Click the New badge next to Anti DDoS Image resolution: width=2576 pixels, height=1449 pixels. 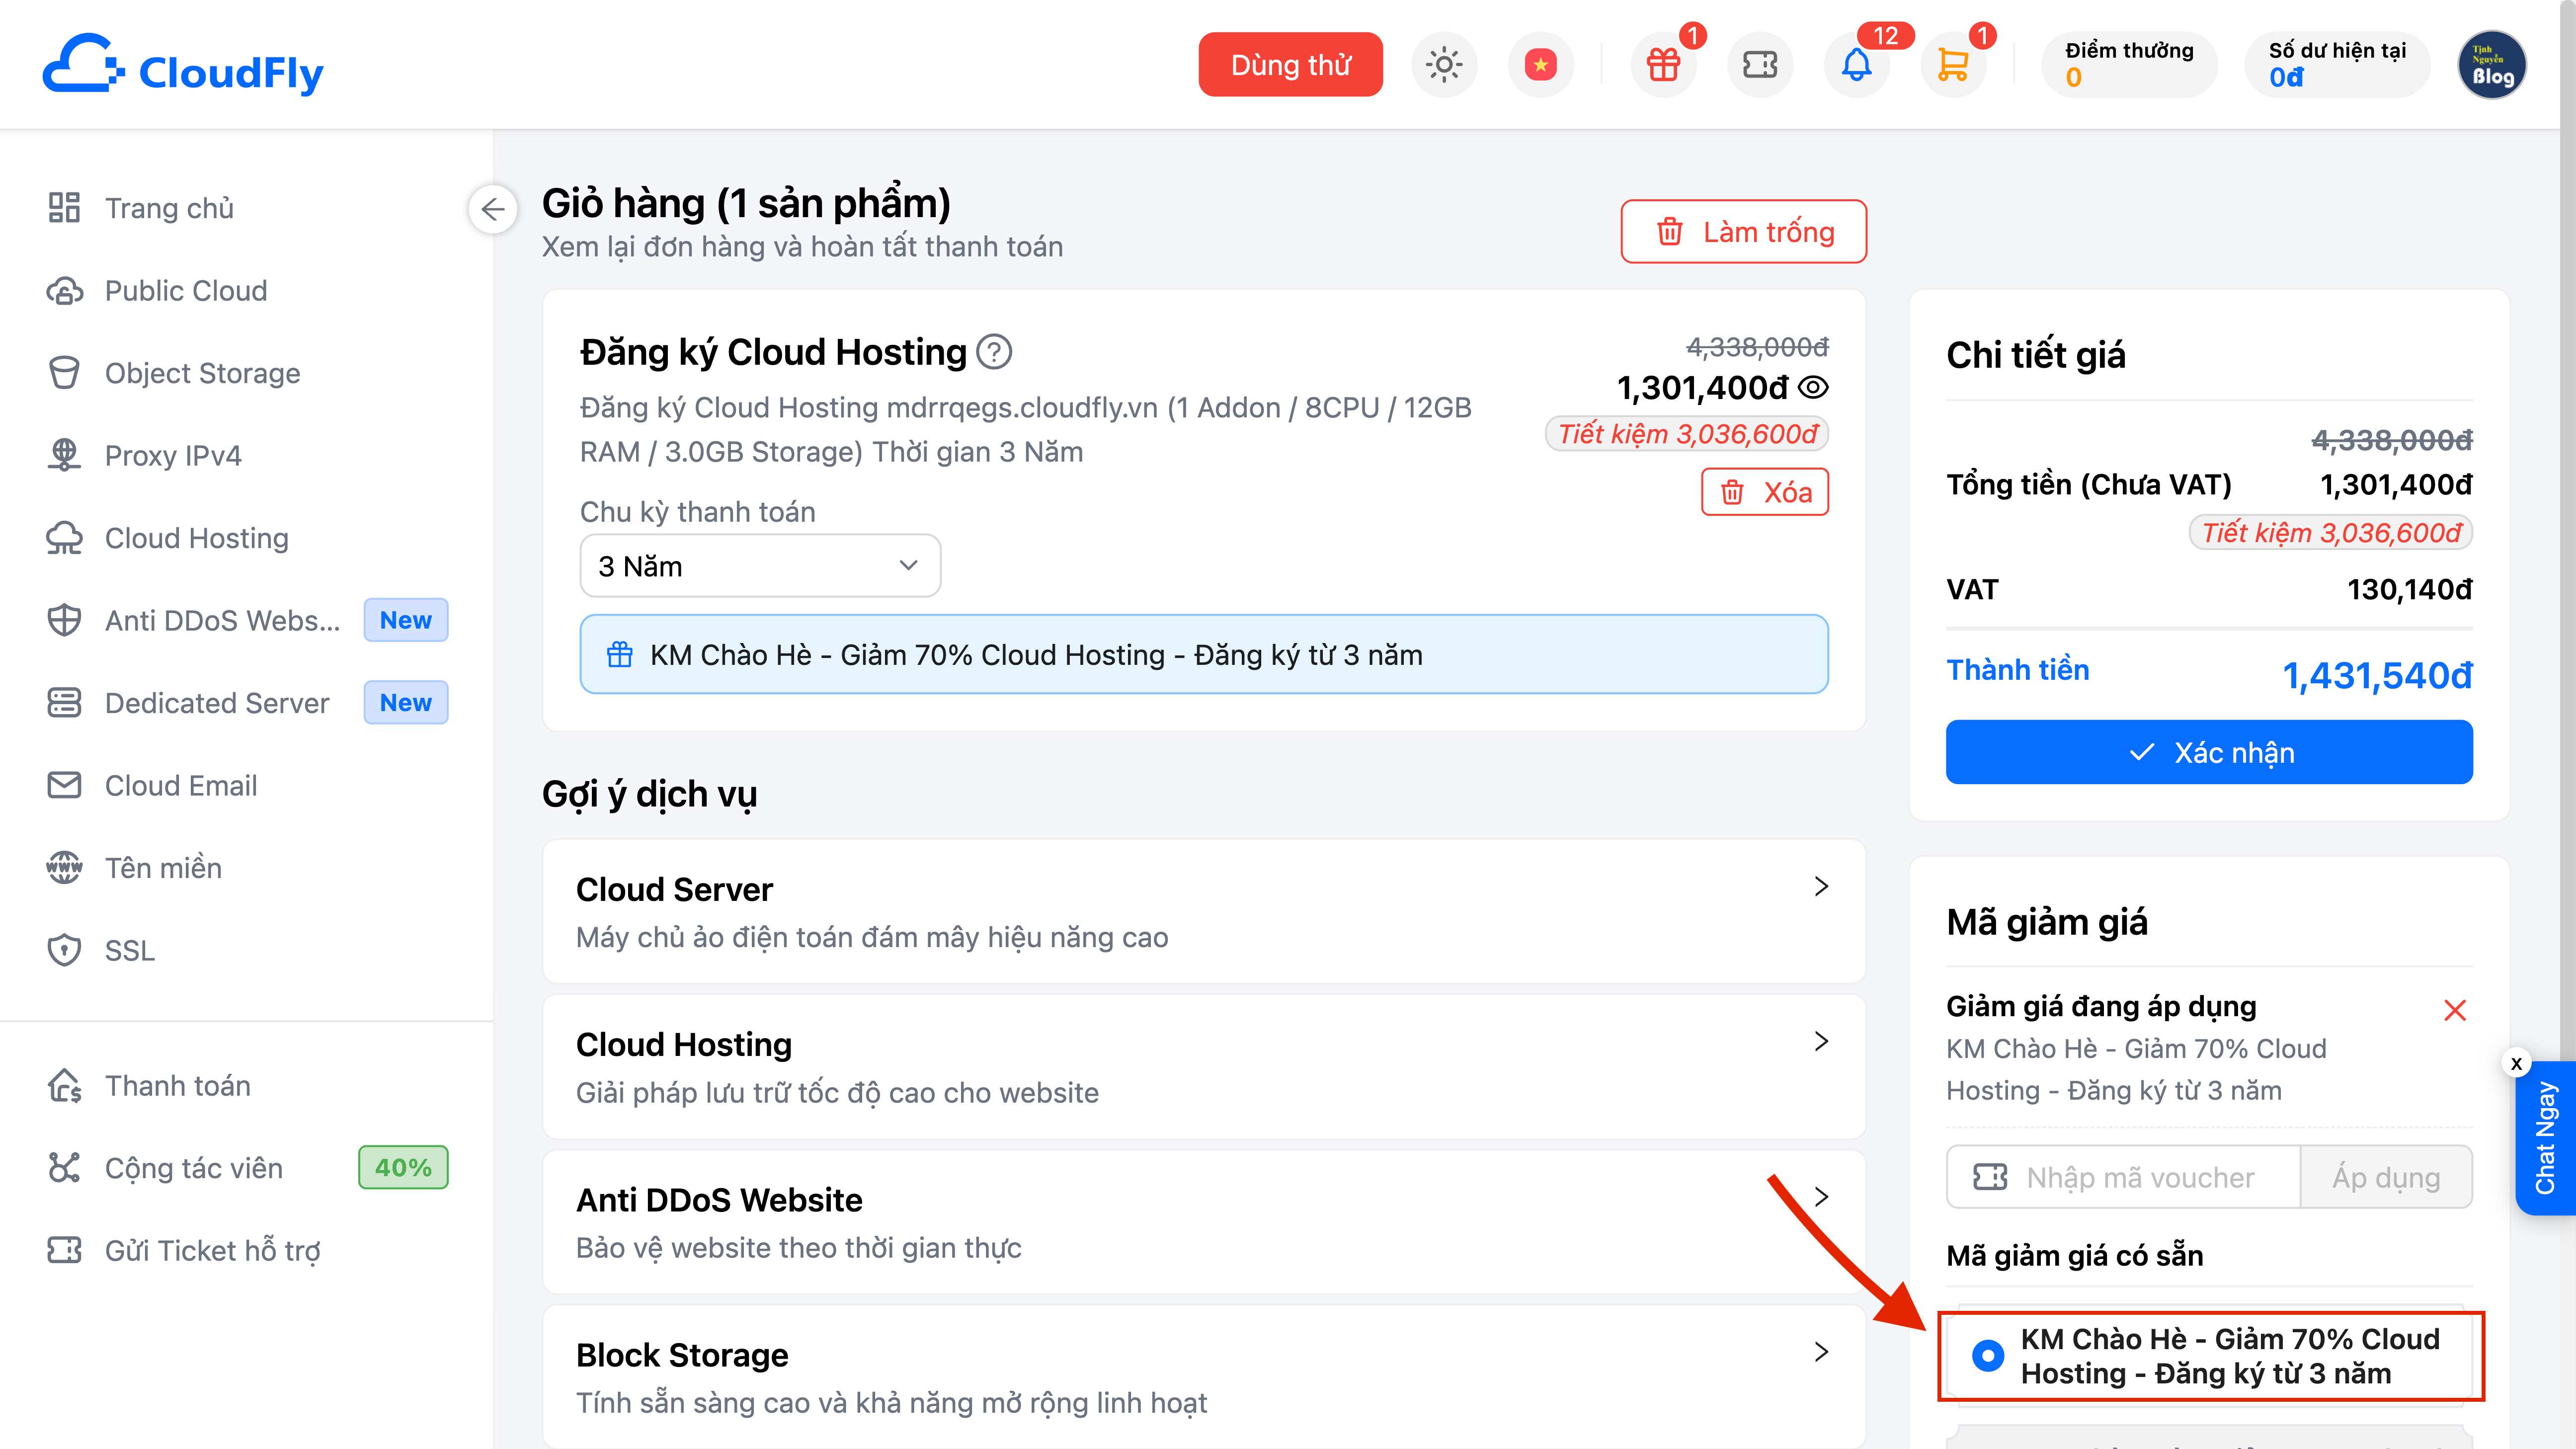pos(406,620)
